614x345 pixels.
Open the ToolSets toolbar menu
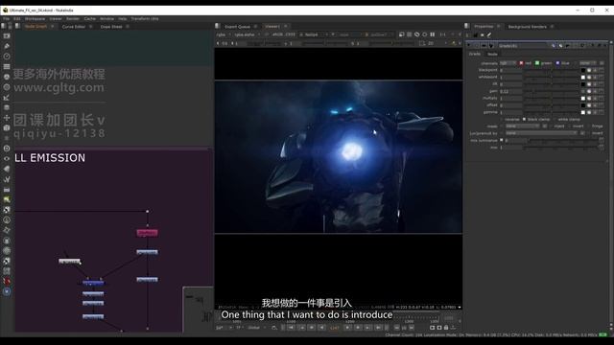pos(7,179)
